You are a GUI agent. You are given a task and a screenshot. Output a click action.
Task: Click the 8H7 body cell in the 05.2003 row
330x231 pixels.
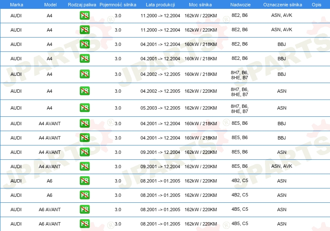click(240, 109)
